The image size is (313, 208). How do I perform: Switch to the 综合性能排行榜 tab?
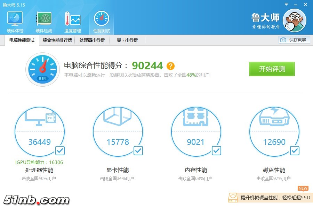[57, 40]
